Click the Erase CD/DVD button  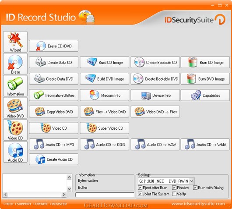53,46
